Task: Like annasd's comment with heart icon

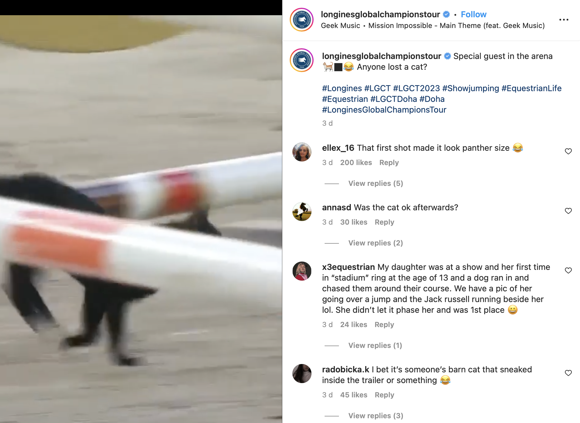Action: 568,211
